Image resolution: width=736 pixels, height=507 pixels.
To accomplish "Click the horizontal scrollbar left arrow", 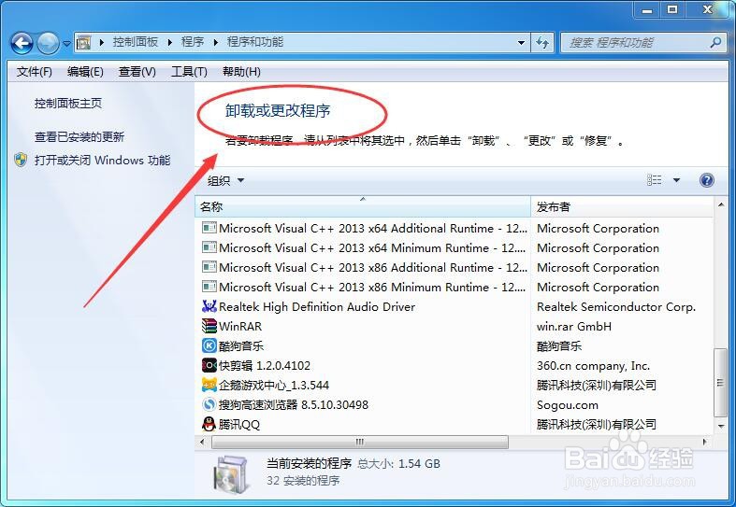I will pos(203,442).
